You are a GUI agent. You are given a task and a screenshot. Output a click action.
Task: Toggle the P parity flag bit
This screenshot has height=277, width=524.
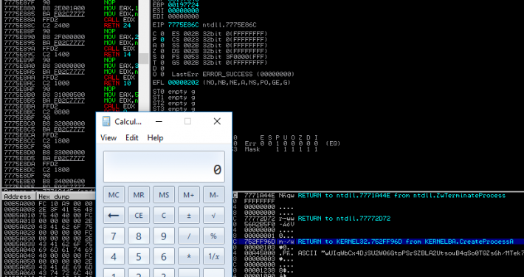[162, 39]
